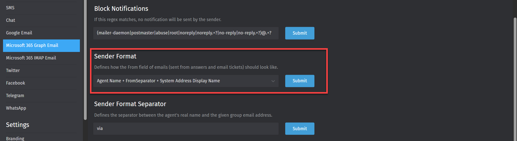Screen dimensions: 517x141
Task: Open the Sender Format selection box
Action: (186, 81)
